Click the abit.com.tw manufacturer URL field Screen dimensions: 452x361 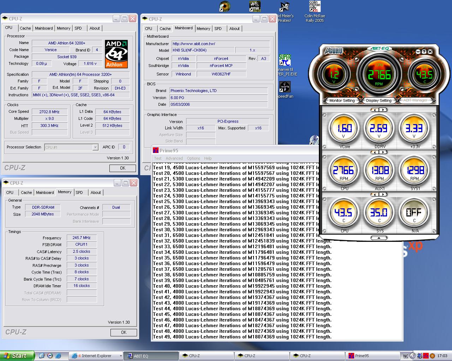coord(221,44)
